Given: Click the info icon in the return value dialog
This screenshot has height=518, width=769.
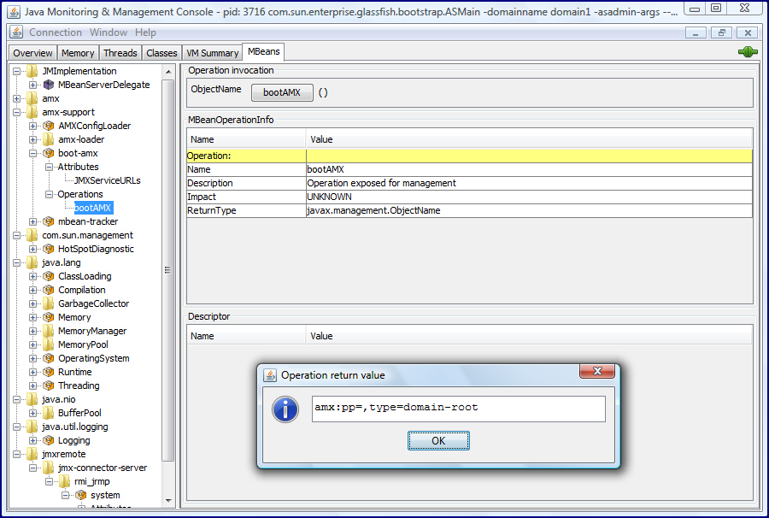Looking at the screenshot, I should 285,409.
